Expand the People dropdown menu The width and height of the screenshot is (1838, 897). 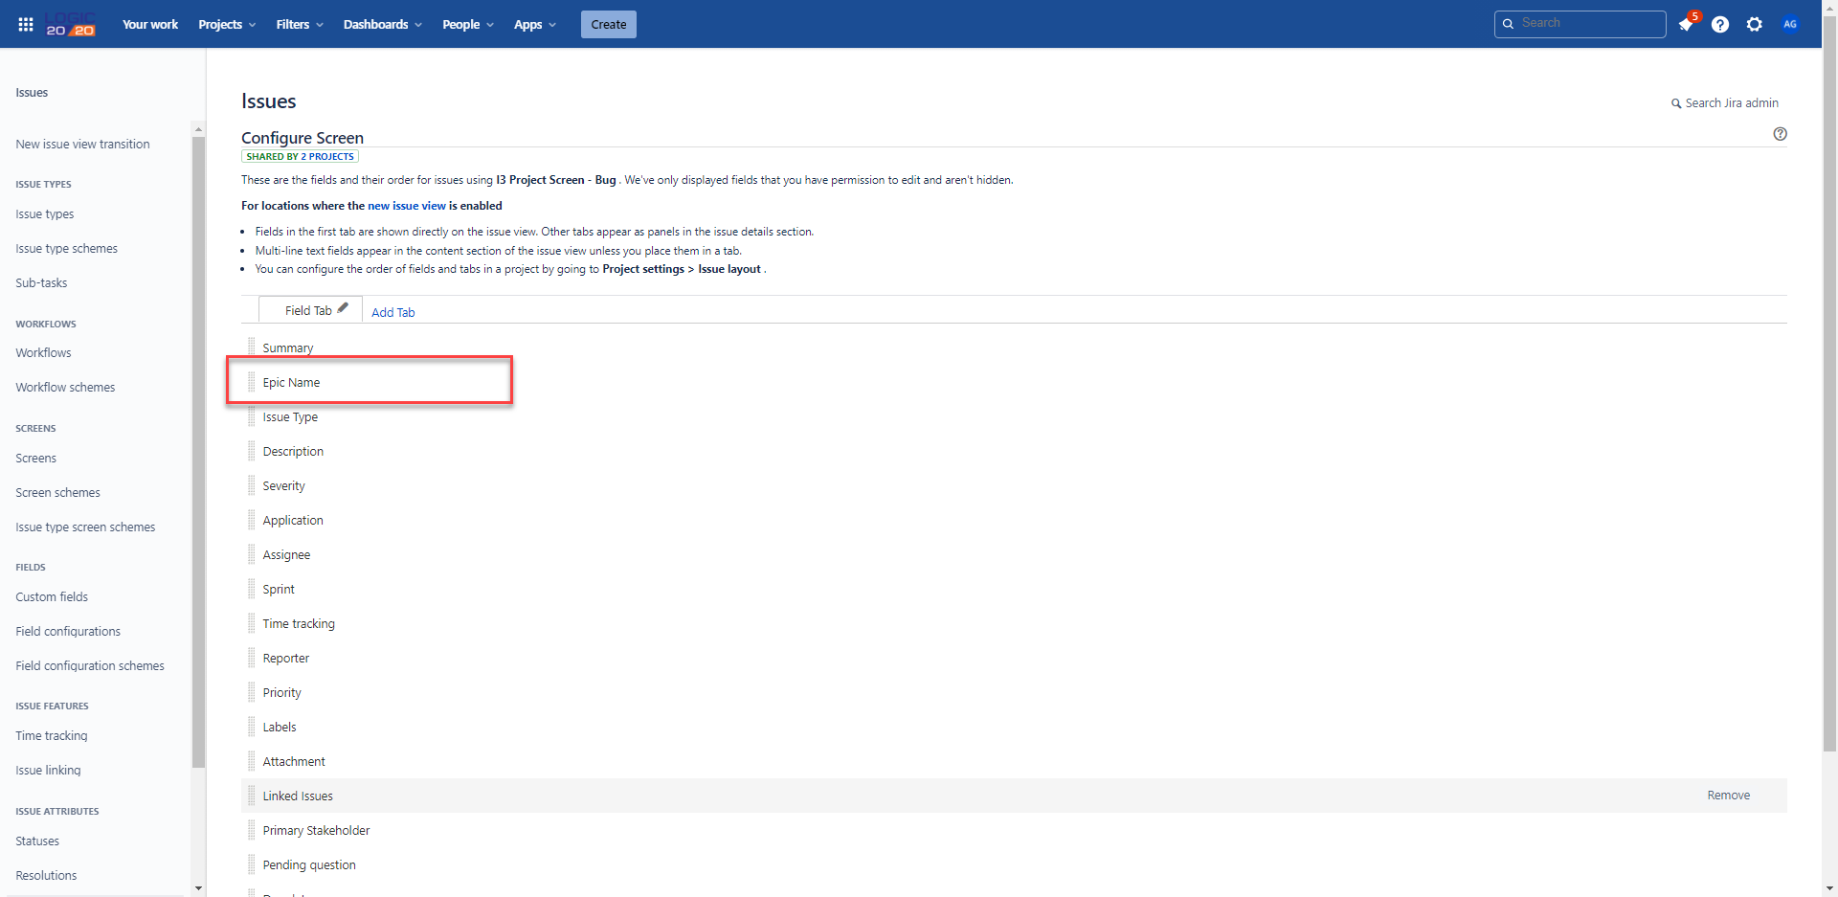pos(467,24)
